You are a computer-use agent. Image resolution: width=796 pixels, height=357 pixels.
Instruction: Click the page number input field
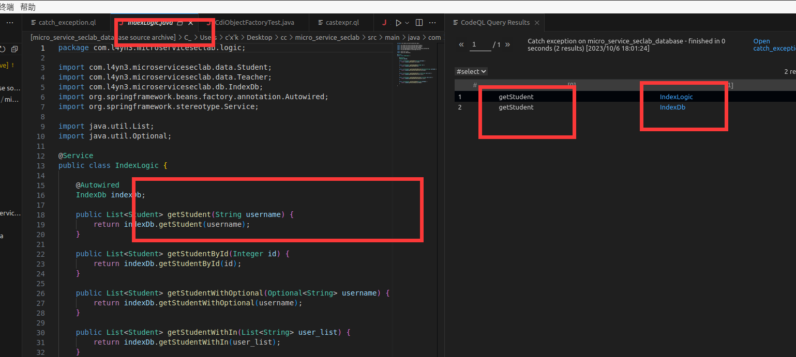480,45
